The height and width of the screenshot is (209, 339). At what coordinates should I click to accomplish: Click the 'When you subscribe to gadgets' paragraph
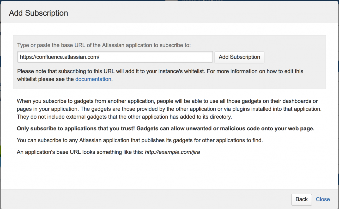[167, 101]
